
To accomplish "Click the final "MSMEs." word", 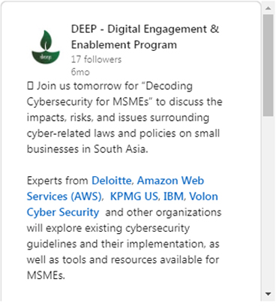I will (x=46, y=275).
